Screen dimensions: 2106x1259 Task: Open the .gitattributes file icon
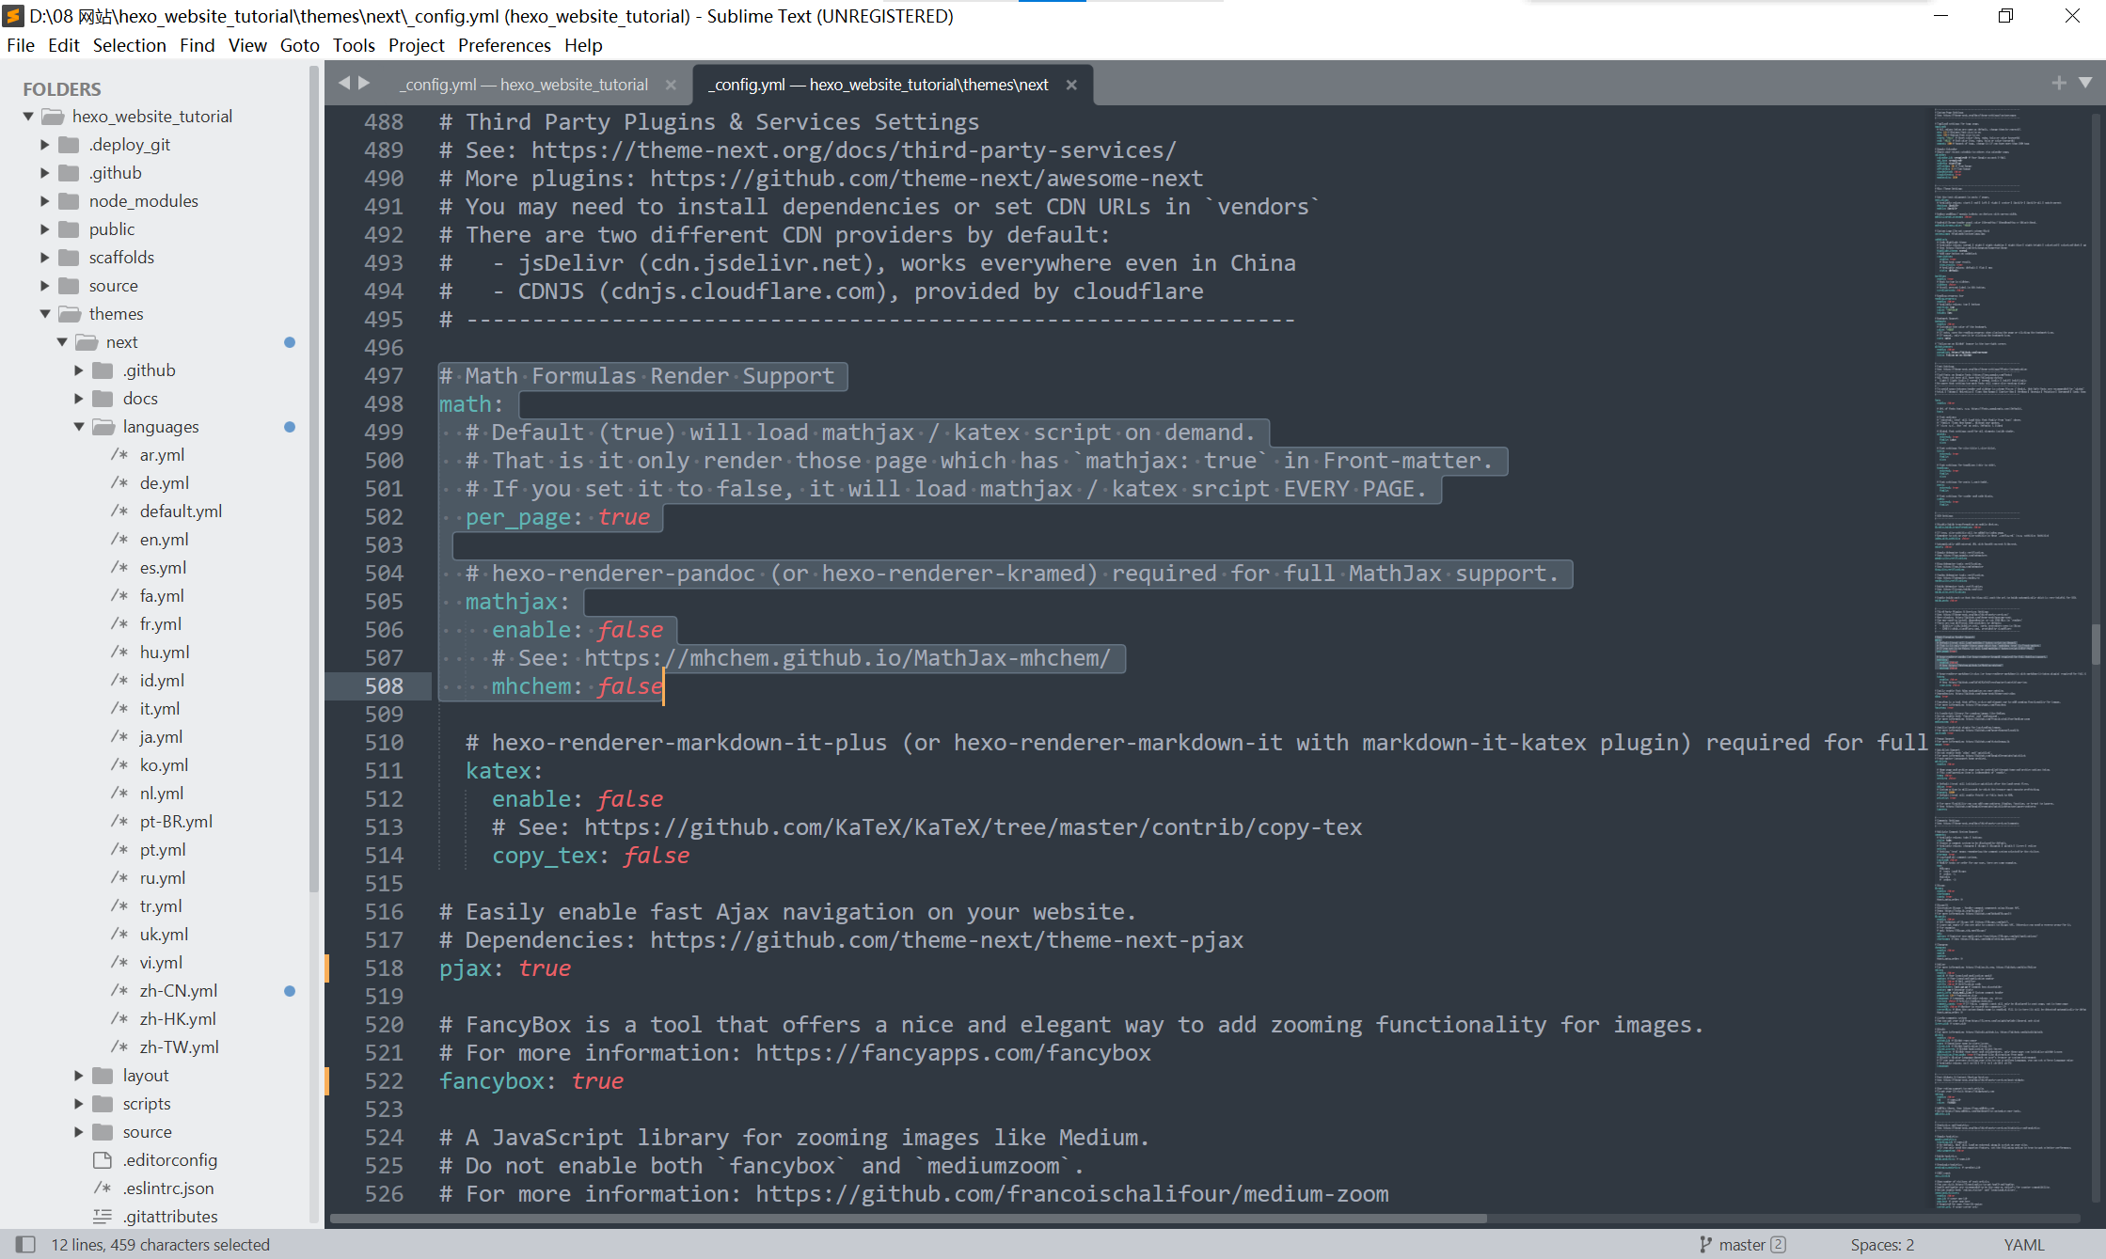coord(103,1216)
